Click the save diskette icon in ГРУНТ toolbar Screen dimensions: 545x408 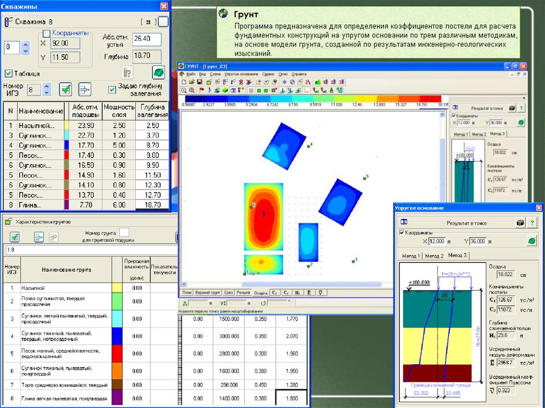[x=200, y=82]
